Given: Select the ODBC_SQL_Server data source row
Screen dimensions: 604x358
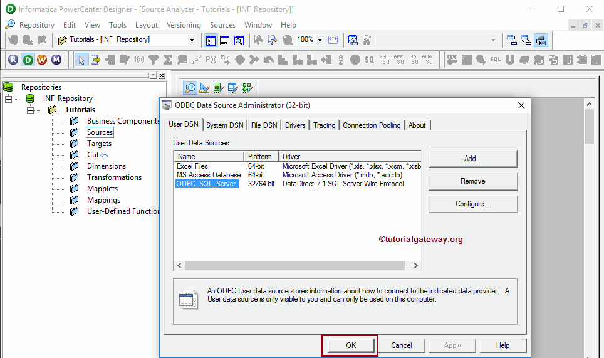Looking at the screenshot, I should pyautogui.click(x=298, y=184).
